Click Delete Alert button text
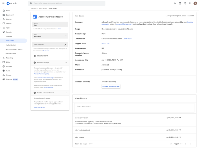 (43, 56)
